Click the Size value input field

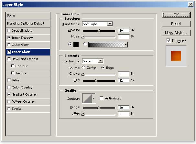tap(124, 80)
